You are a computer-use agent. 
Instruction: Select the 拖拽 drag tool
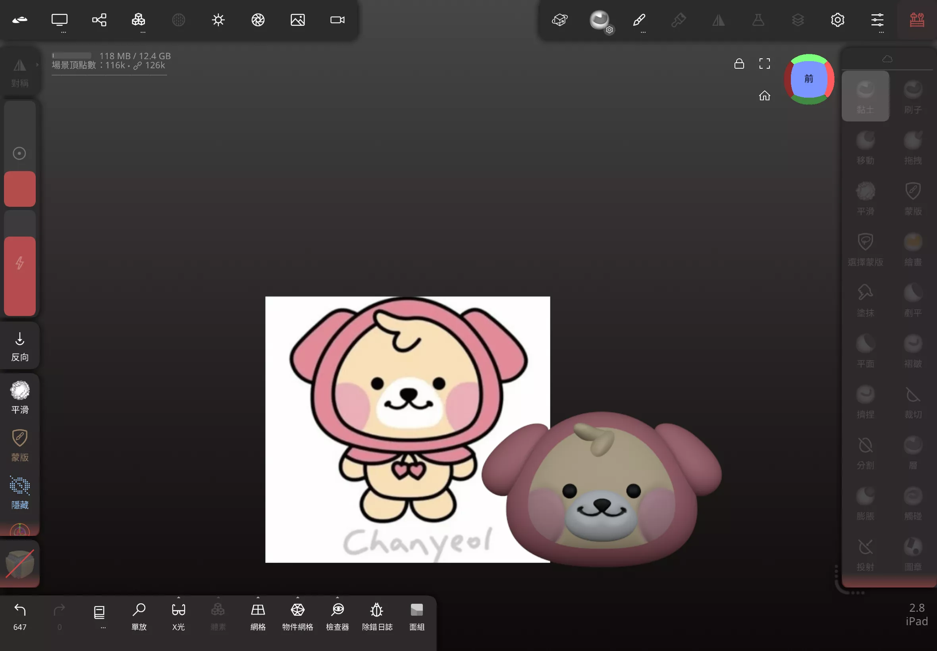pos(913,147)
